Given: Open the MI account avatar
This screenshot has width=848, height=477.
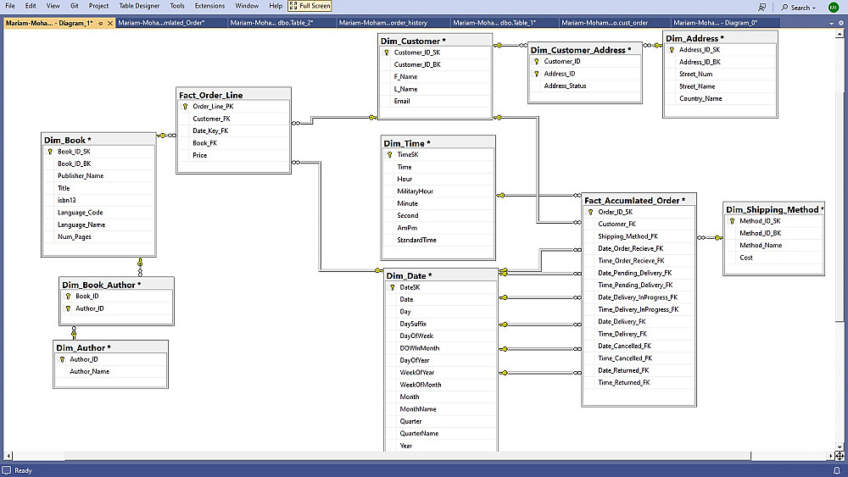Looking at the screenshot, I should 834,7.
